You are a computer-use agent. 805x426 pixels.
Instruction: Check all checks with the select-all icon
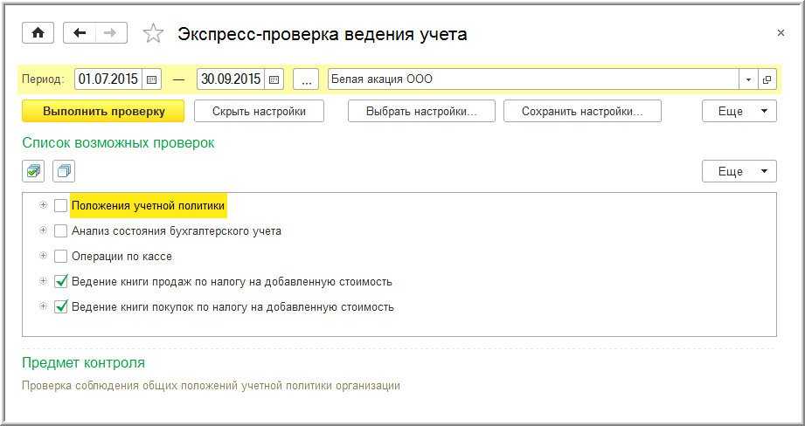33,171
